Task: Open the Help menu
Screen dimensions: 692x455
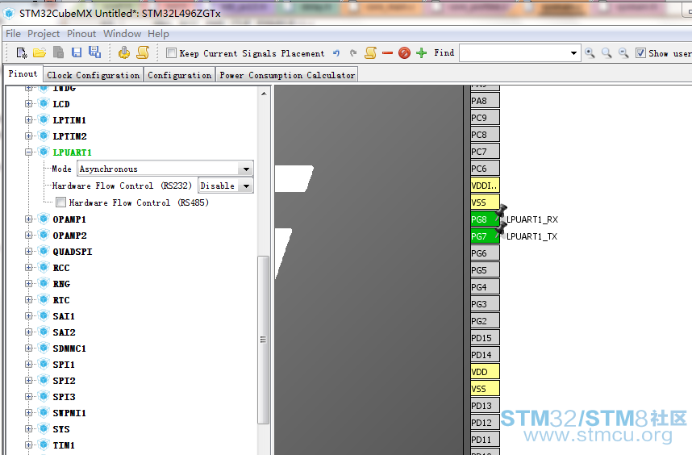Action: click(158, 34)
